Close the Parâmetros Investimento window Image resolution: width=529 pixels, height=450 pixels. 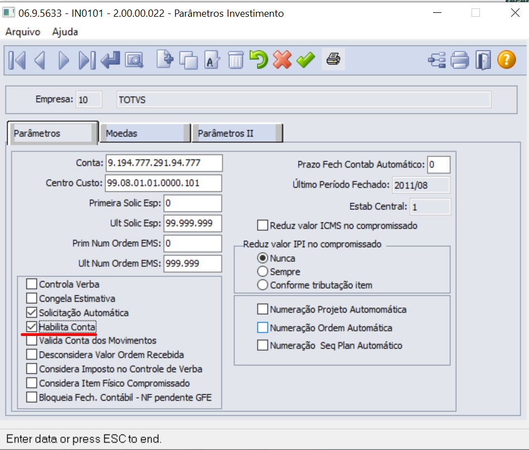click(x=515, y=13)
